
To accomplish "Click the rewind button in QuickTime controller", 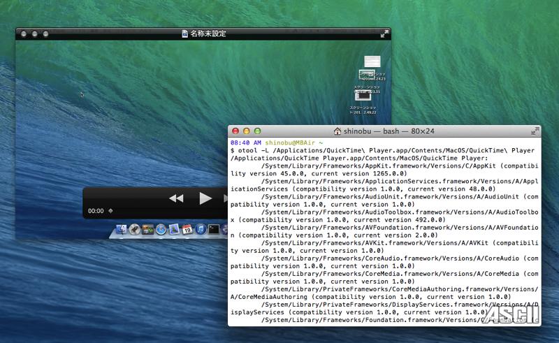I will point(176,198).
